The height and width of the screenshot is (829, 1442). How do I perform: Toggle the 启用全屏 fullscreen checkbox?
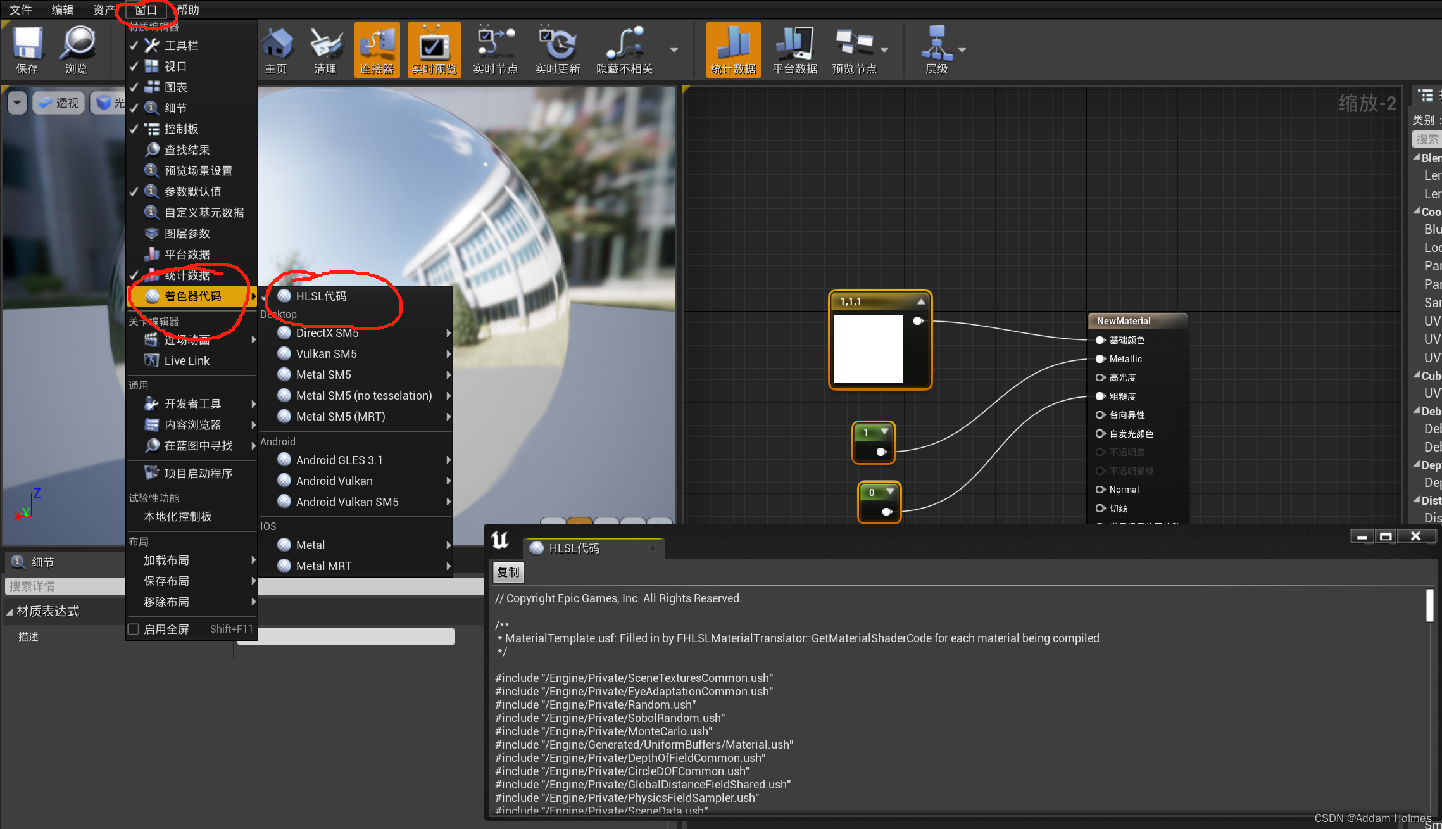click(134, 629)
